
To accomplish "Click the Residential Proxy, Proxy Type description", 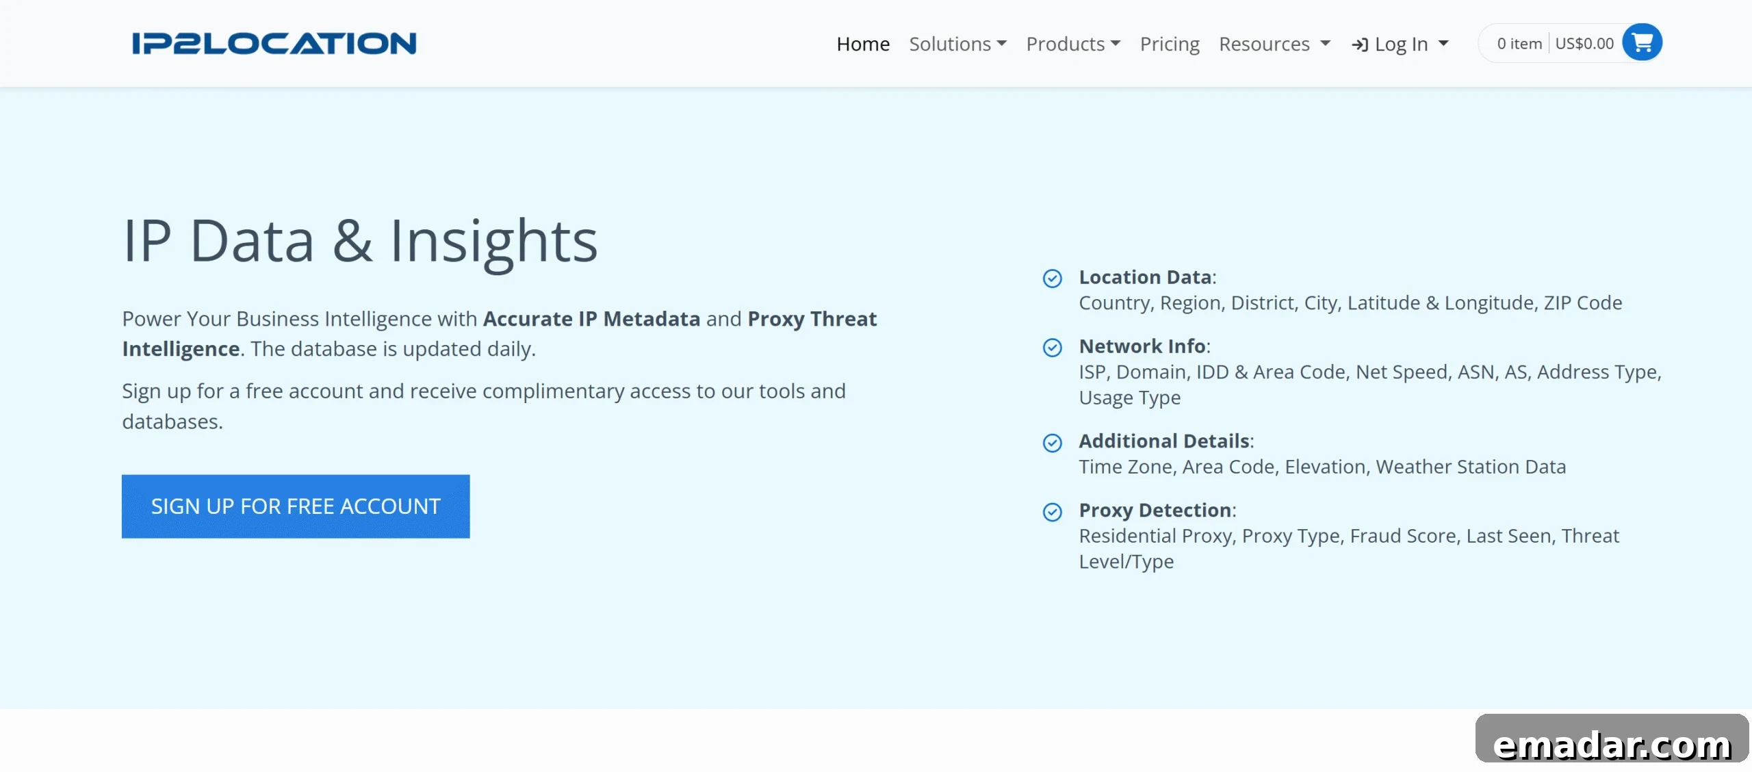I will [x=1349, y=549].
